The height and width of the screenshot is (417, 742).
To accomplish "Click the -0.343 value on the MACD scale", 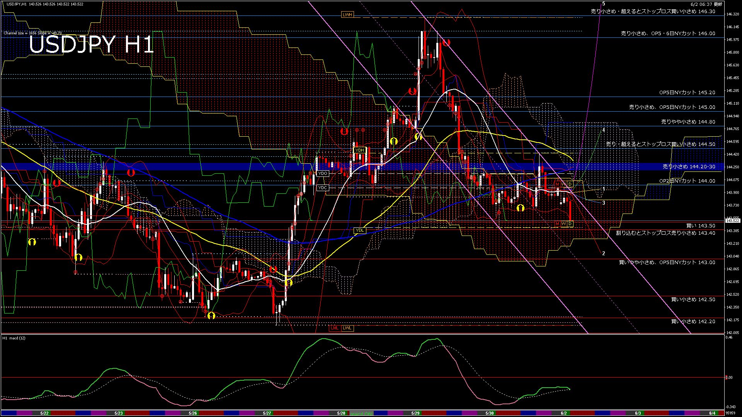I will pyautogui.click(x=730, y=407).
